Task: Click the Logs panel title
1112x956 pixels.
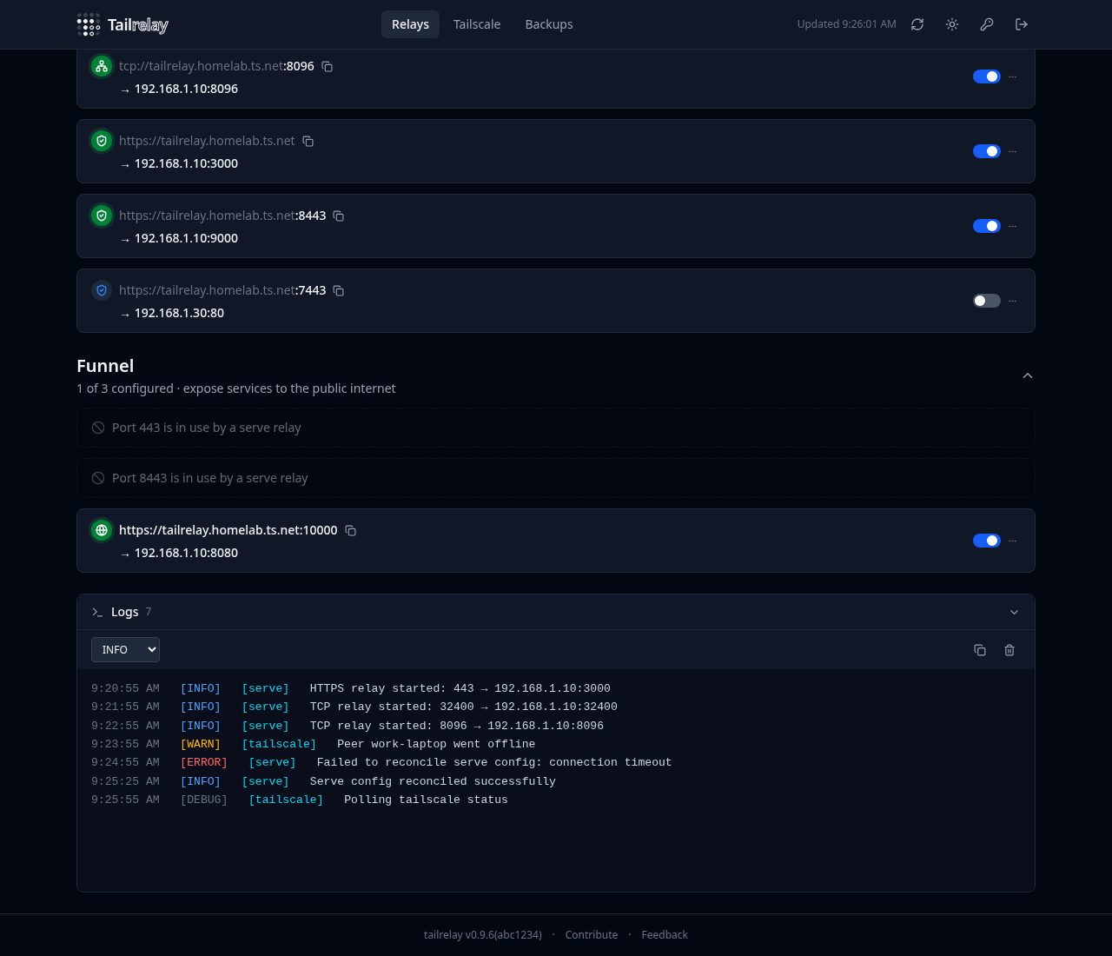Action: pyautogui.click(x=125, y=612)
